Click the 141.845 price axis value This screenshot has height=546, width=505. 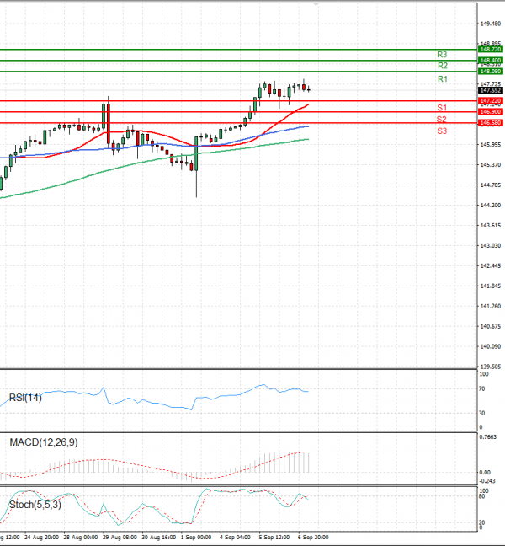pyautogui.click(x=491, y=286)
